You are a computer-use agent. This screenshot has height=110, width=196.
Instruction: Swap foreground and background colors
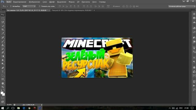(4, 90)
